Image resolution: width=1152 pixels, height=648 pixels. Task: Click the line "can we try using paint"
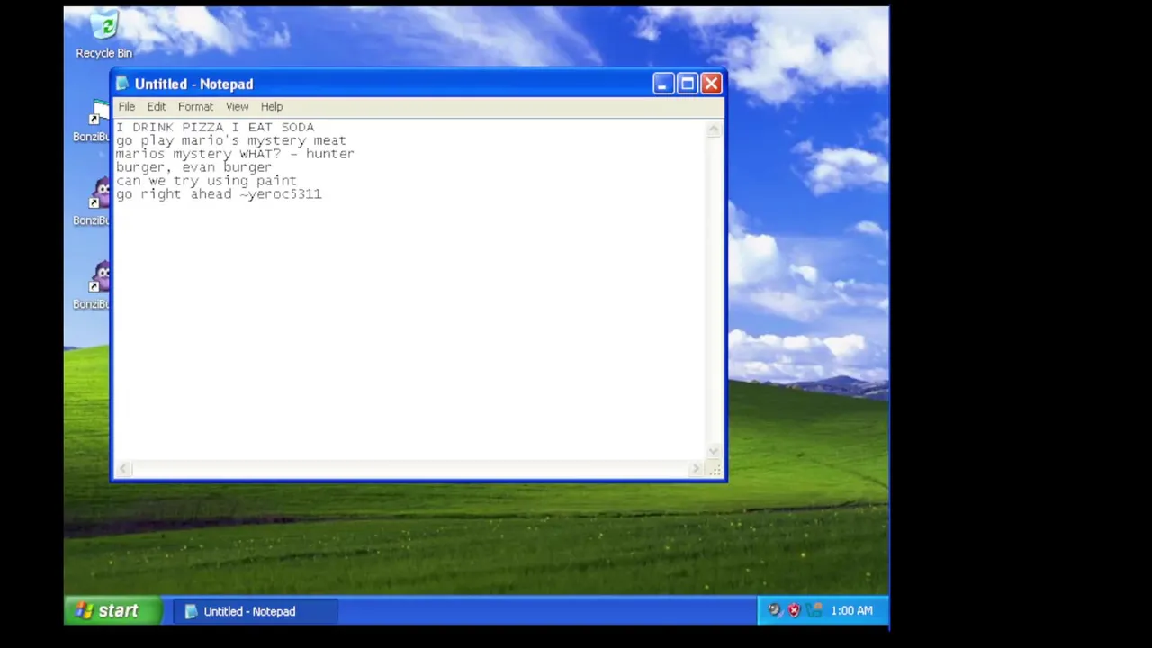coord(206,181)
